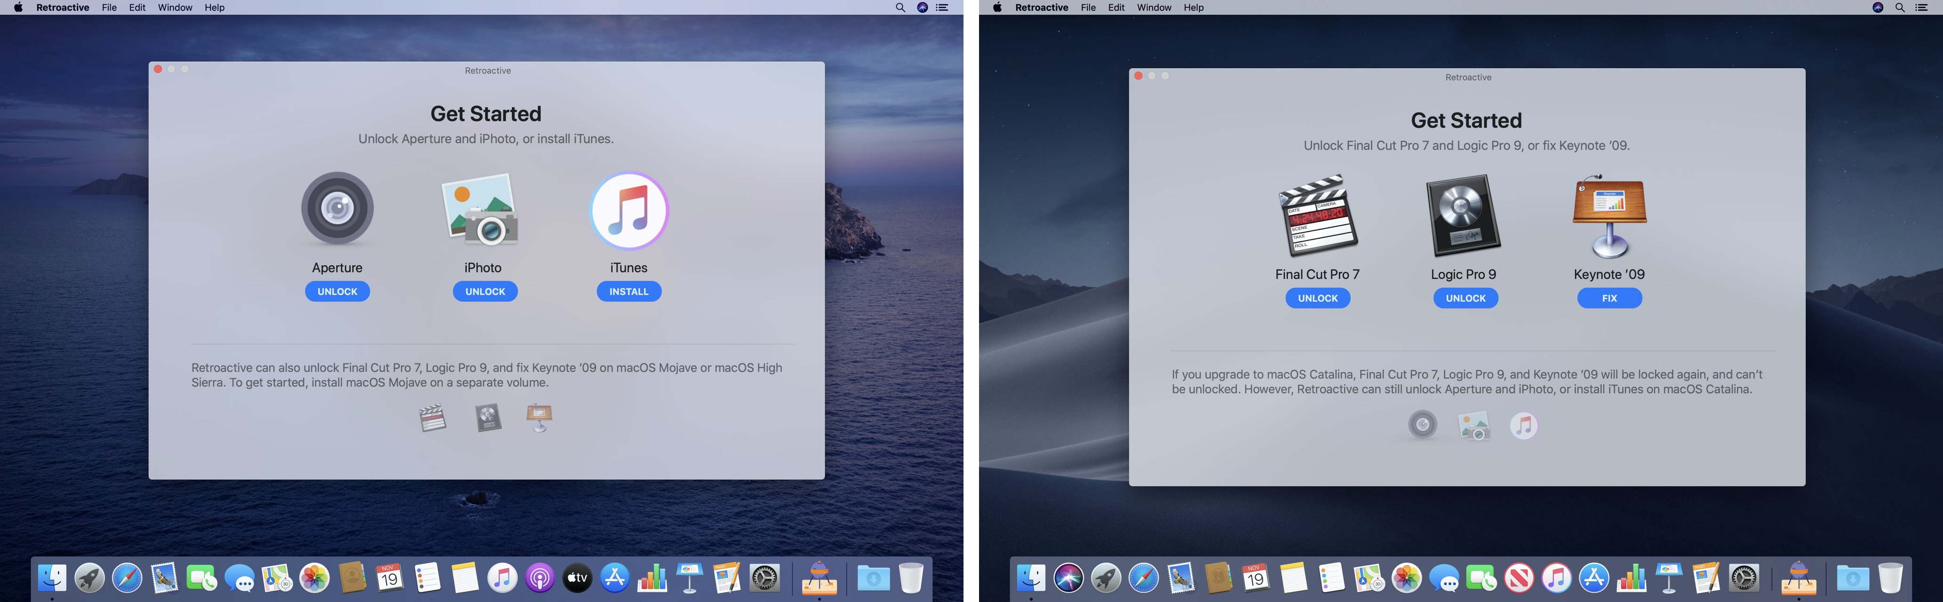The width and height of the screenshot is (1943, 602).
Task: Open the Trash in the left dock
Action: tap(911, 578)
